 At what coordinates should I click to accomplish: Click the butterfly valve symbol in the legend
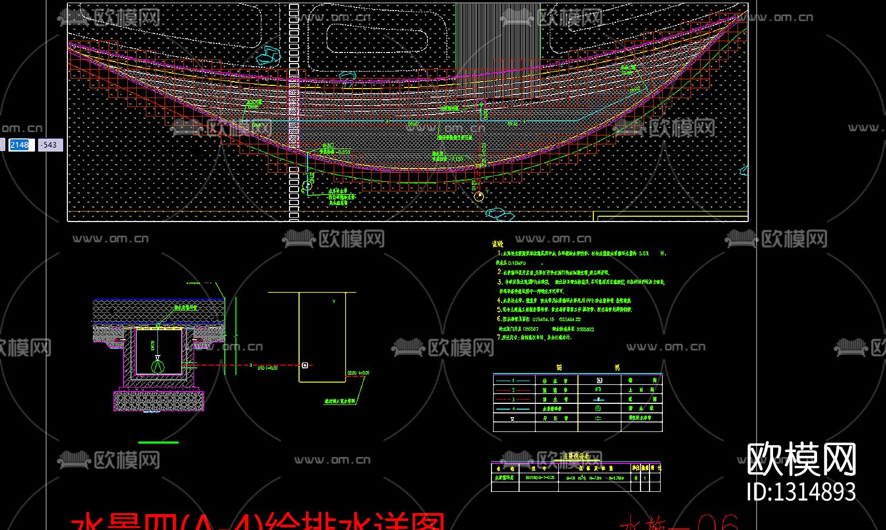[599, 399]
